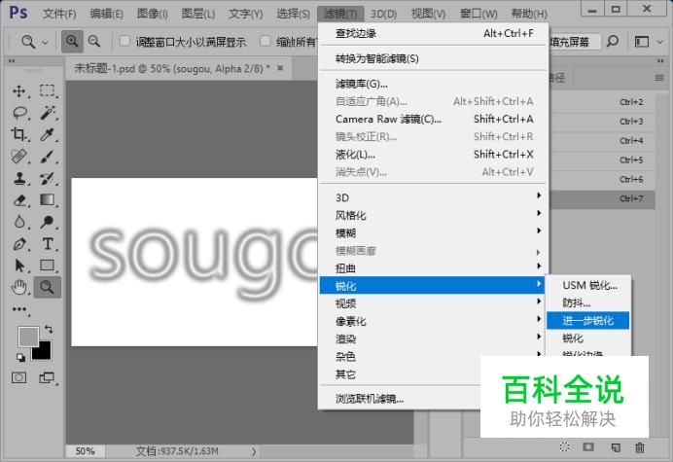The width and height of the screenshot is (673, 462).
Task: Expand the 像素化 filter submenu
Action: tap(432, 321)
